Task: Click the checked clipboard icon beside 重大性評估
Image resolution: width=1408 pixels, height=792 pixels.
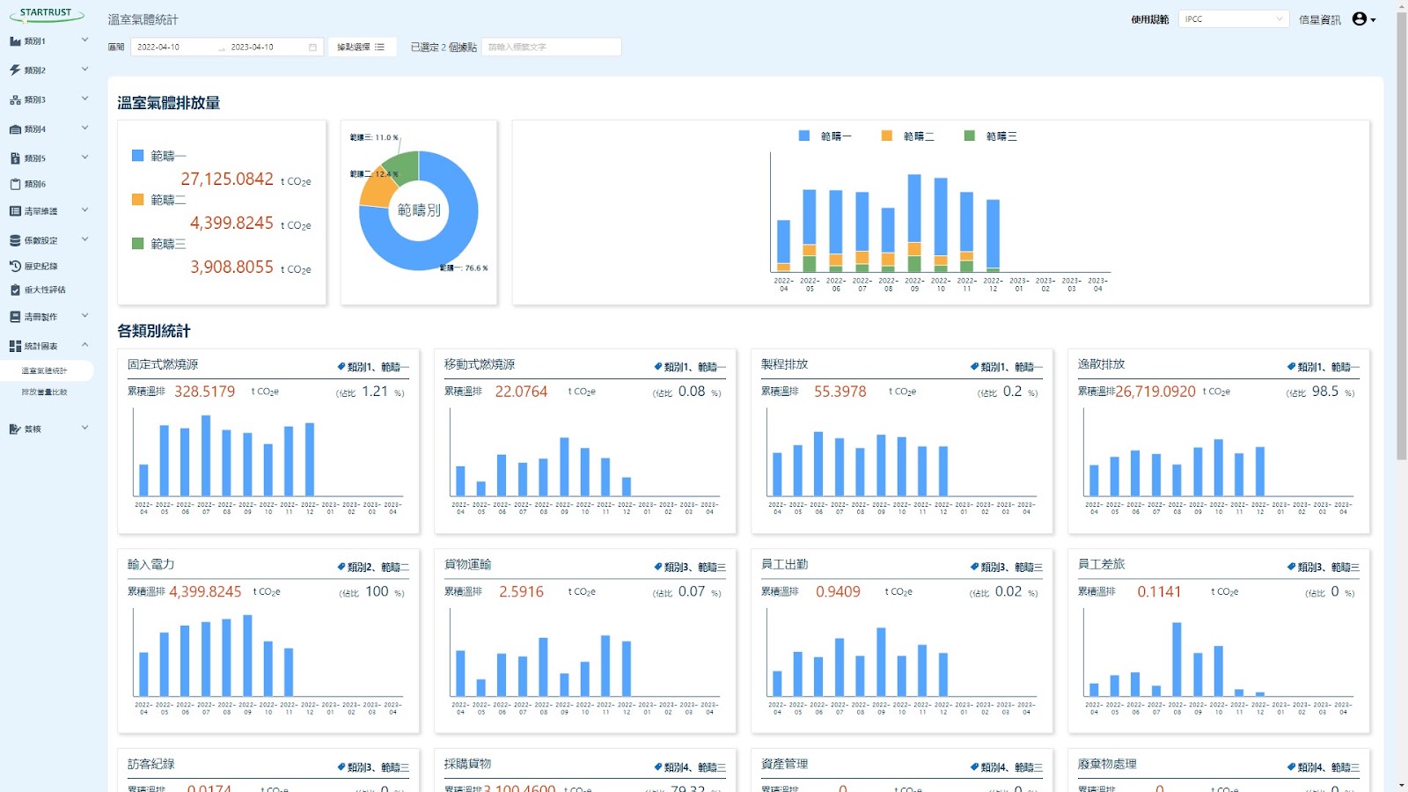Action: tap(15, 290)
